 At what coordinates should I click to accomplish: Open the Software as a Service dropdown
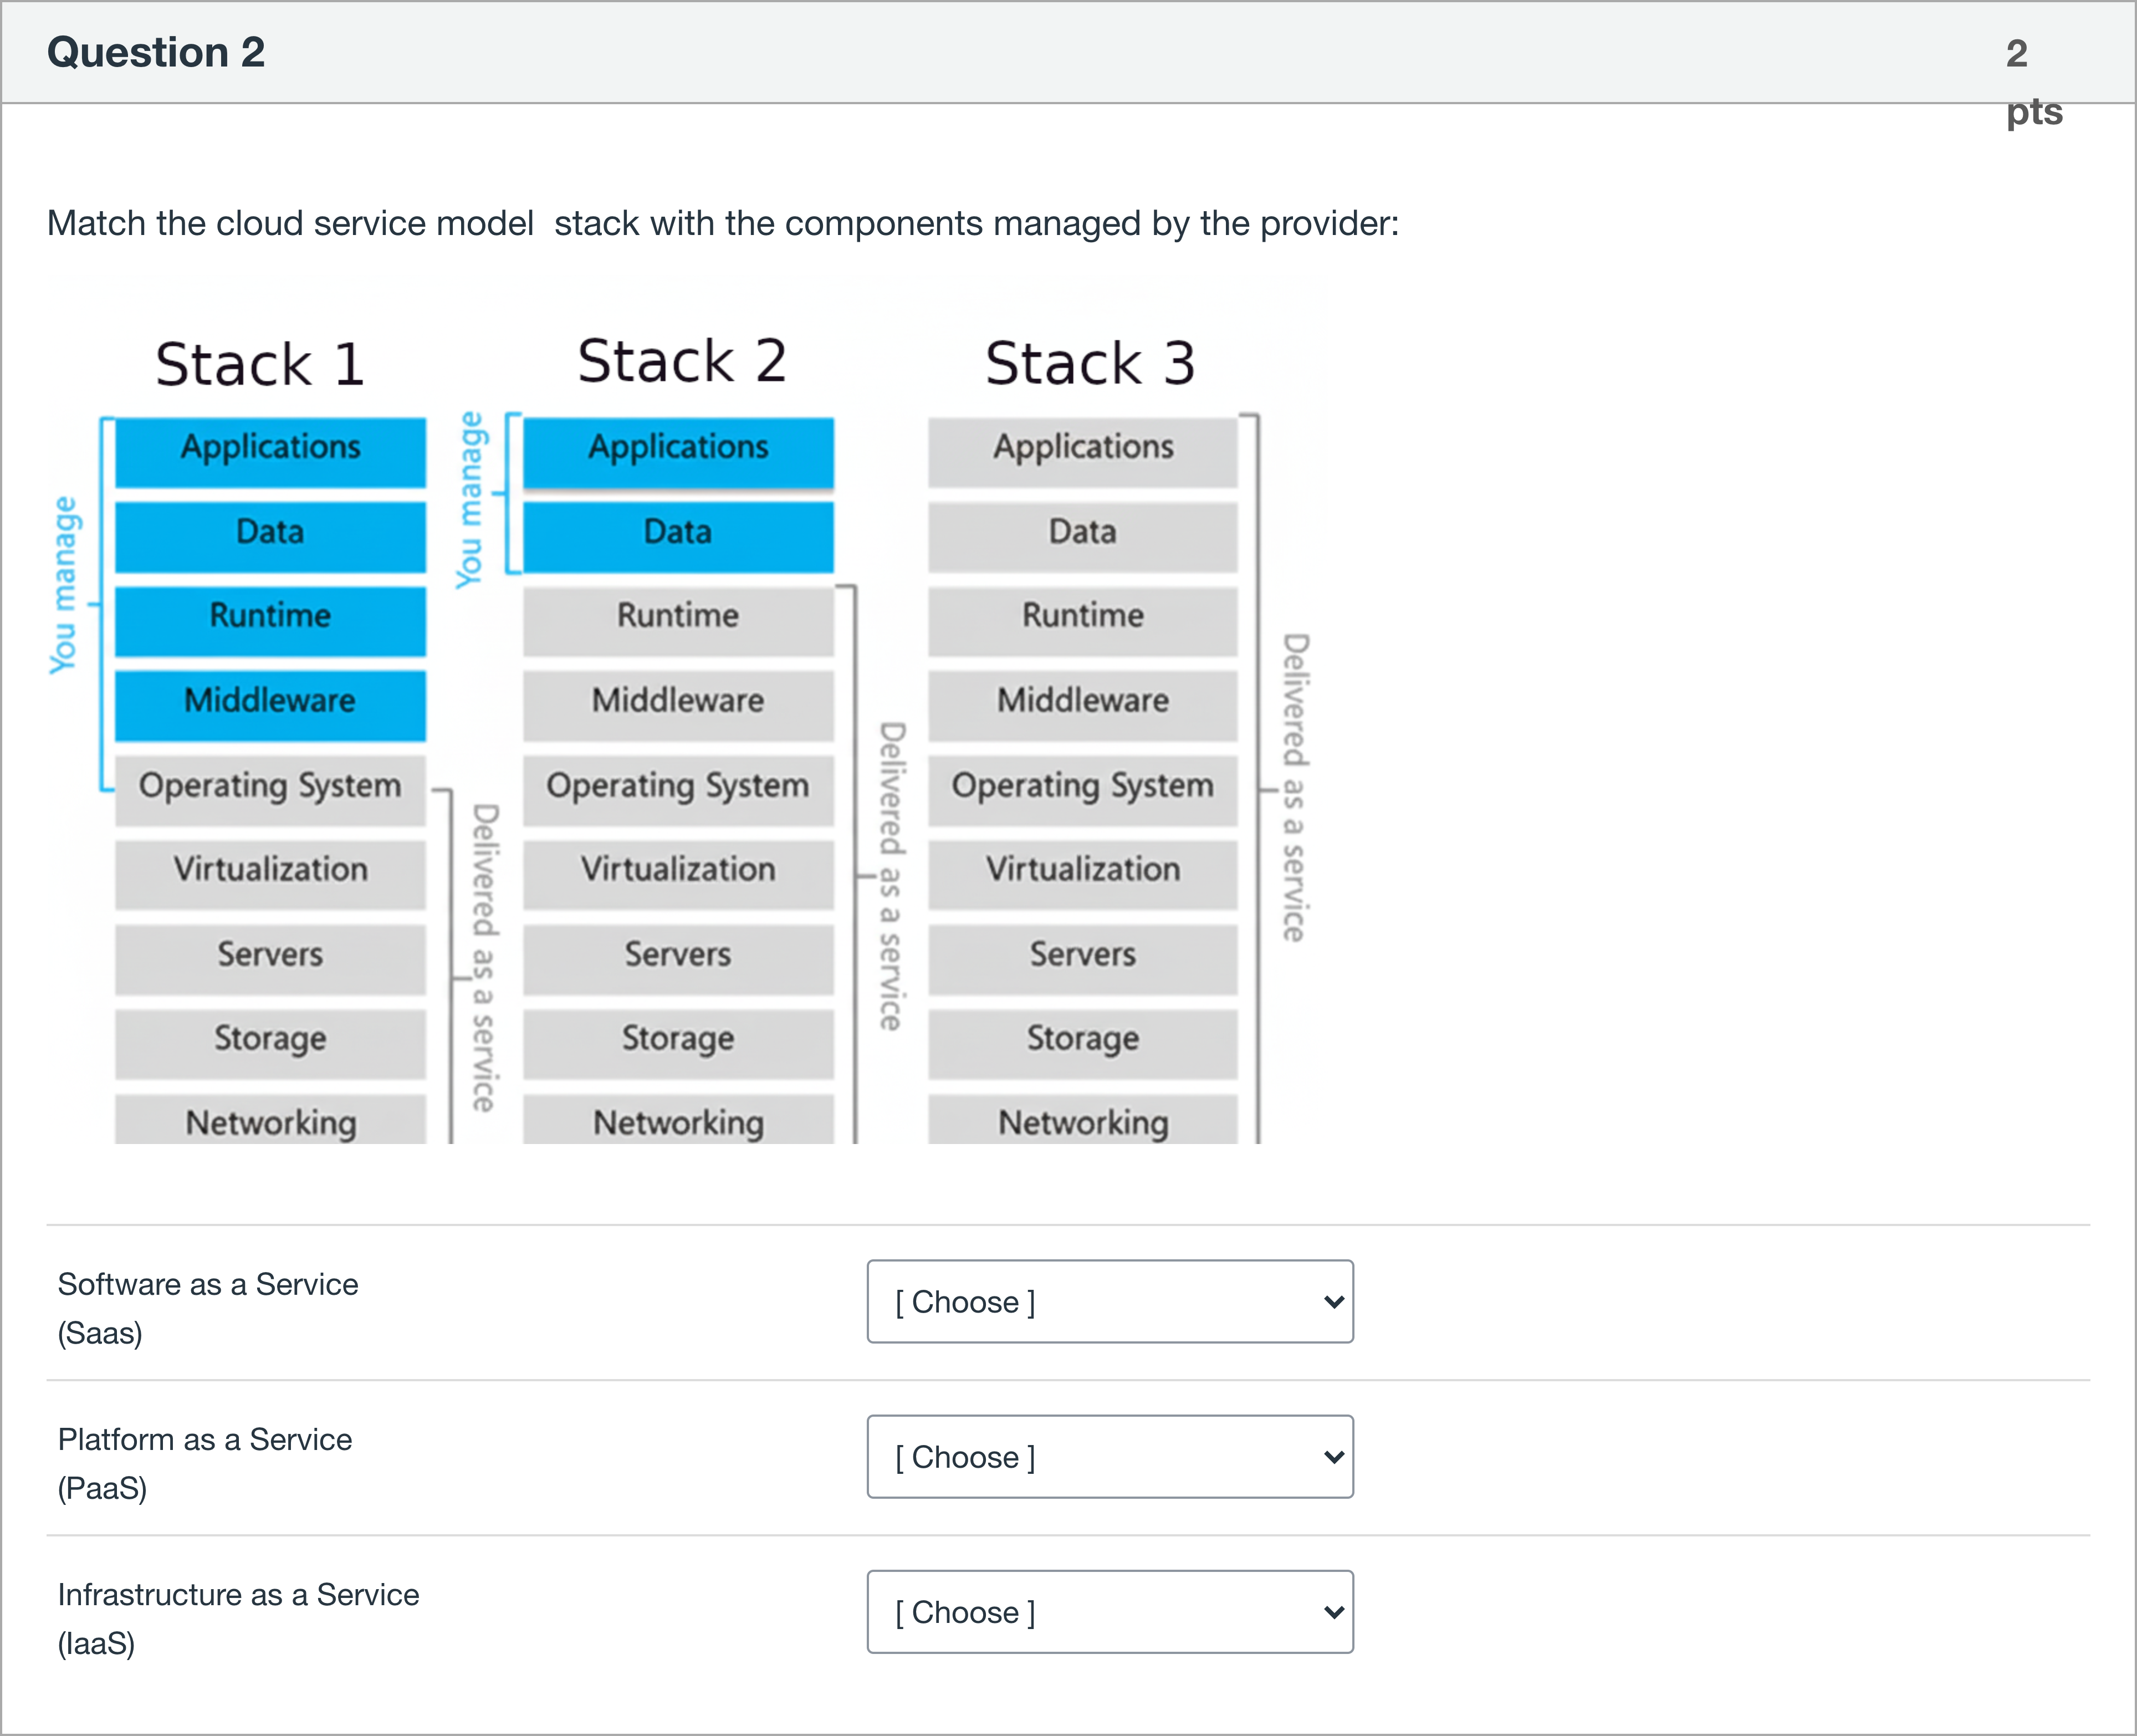point(1109,1301)
